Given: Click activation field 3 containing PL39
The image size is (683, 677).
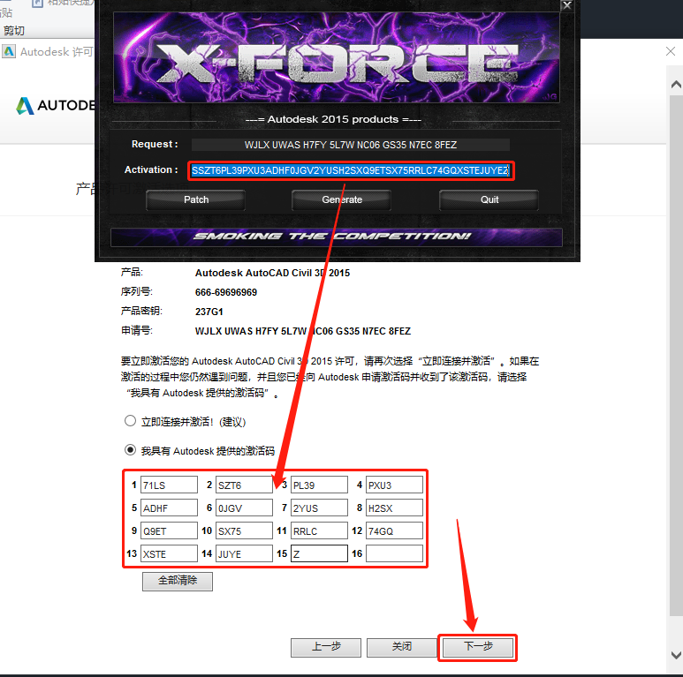Looking at the screenshot, I should pos(319,485).
